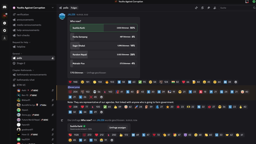Show member list icon in header
The image size is (256, 144).
point(215,8)
